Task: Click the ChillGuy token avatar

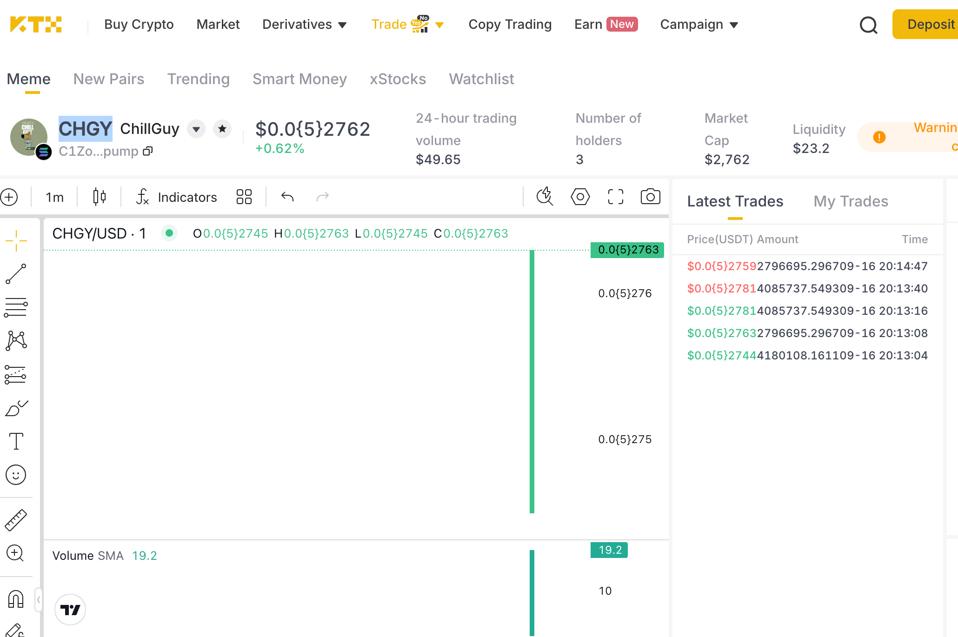Action: tap(29, 137)
